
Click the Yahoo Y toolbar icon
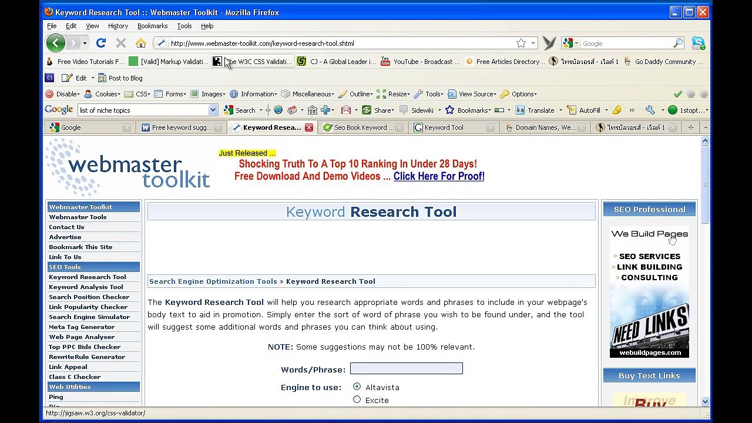(549, 43)
